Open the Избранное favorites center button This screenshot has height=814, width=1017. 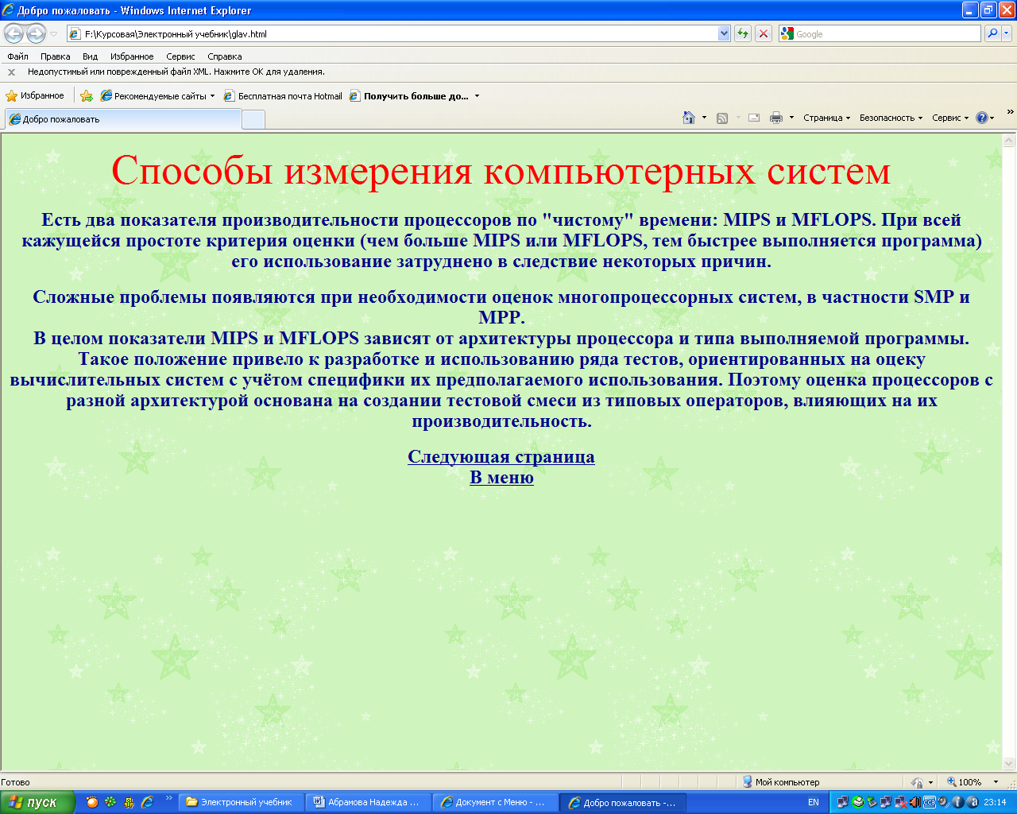coord(35,96)
